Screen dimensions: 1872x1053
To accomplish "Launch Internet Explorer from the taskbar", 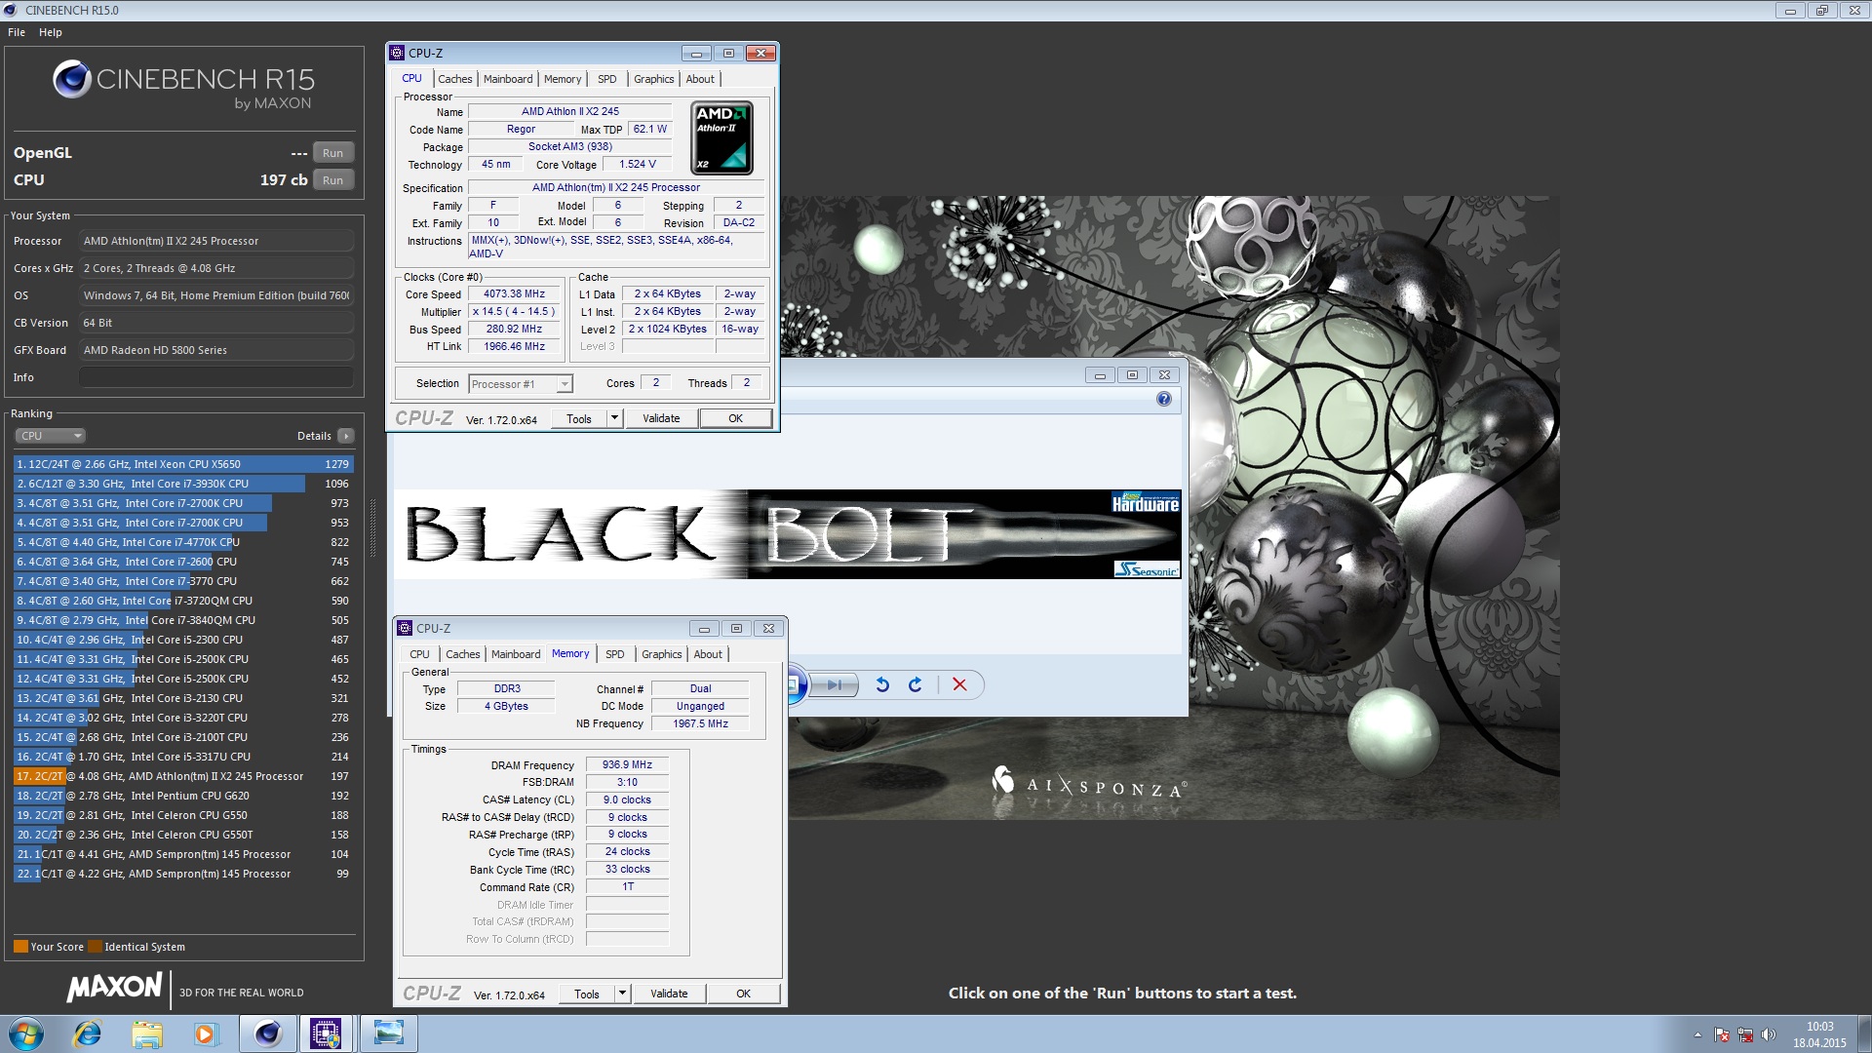I will pyautogui.click(x=88, y=1034).
